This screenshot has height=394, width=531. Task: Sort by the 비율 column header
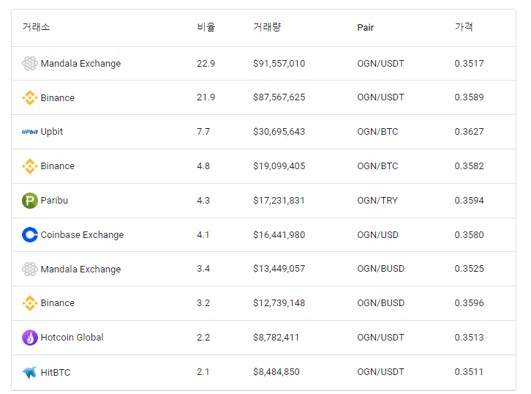click(206, 27)
